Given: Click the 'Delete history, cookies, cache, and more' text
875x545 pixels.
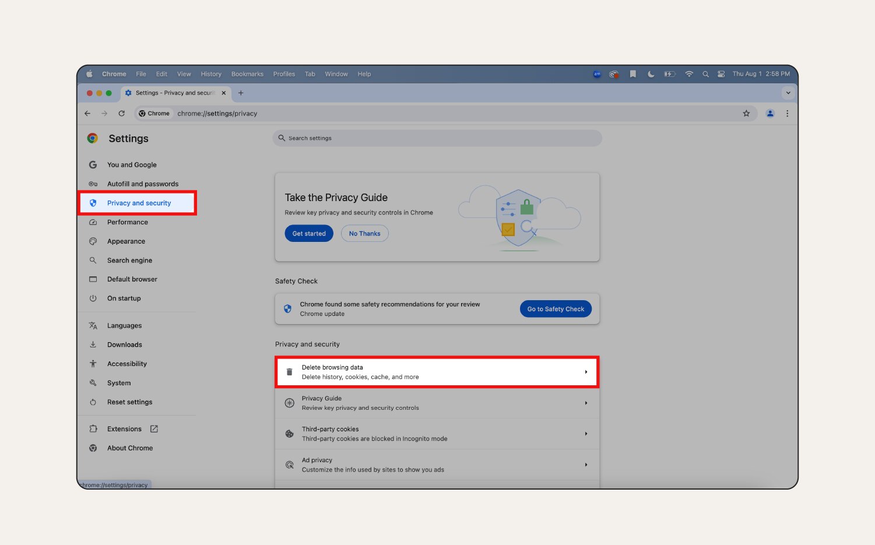Looking at the screenshot, I should tap(360, 377).
